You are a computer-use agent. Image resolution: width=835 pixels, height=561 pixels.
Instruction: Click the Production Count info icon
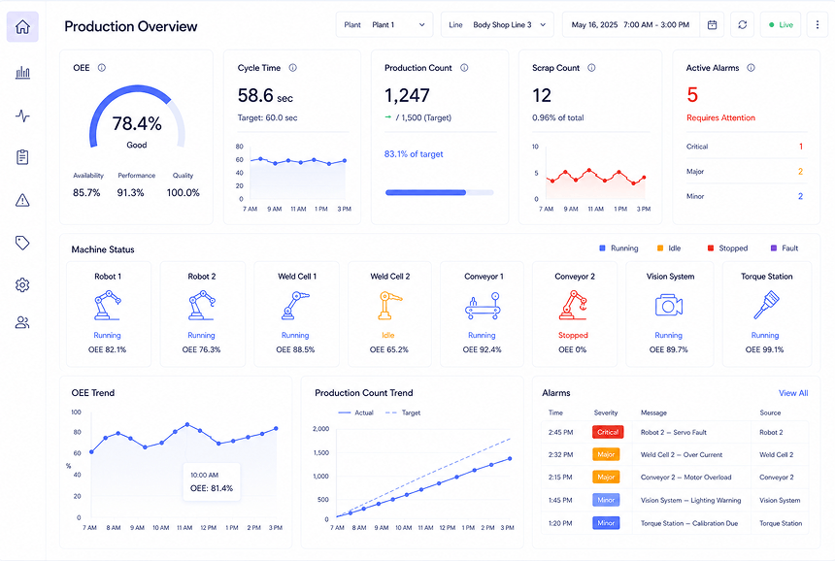[x=464, y=68]
